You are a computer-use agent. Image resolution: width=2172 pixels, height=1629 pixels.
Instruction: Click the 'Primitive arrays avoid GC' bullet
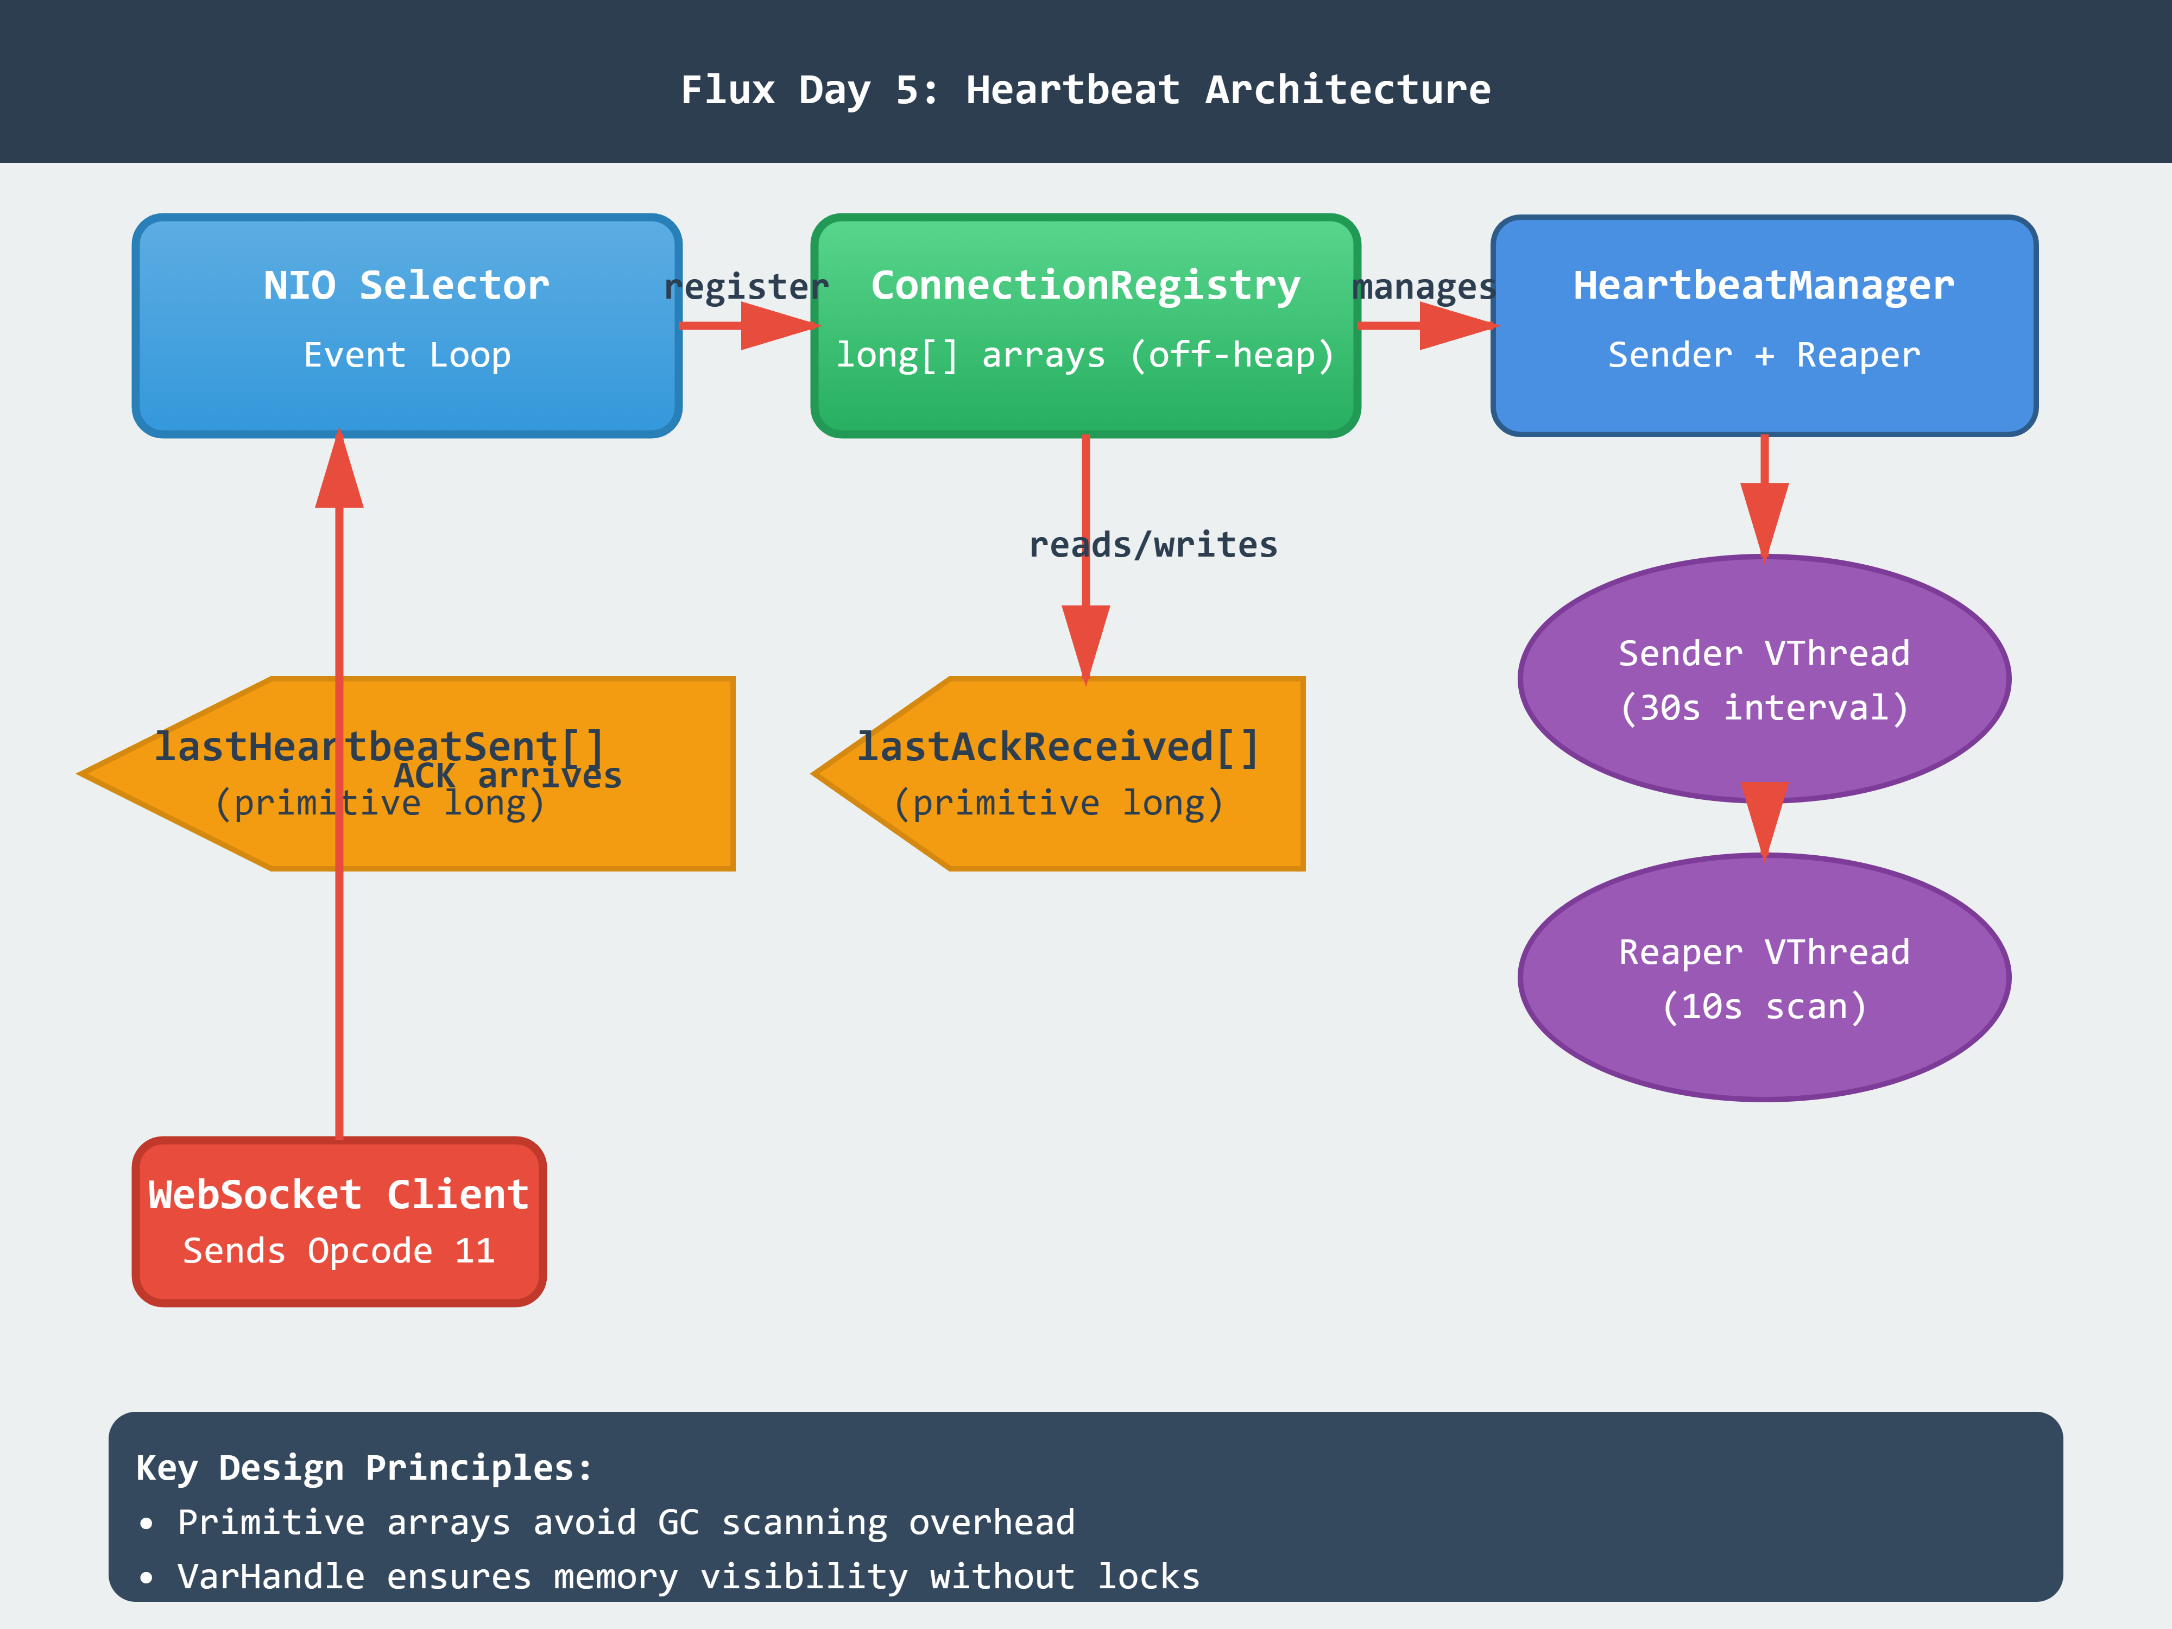(x=626, y=1522)
